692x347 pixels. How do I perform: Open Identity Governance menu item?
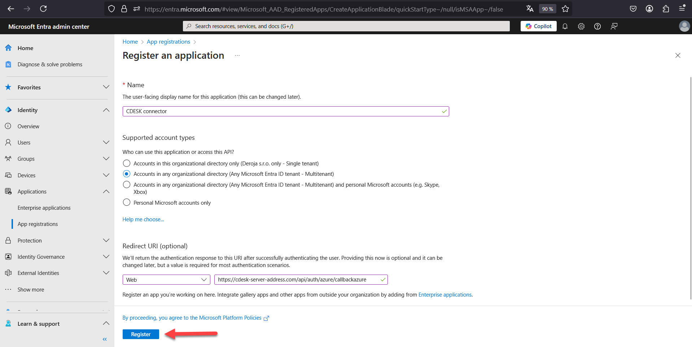41,257
